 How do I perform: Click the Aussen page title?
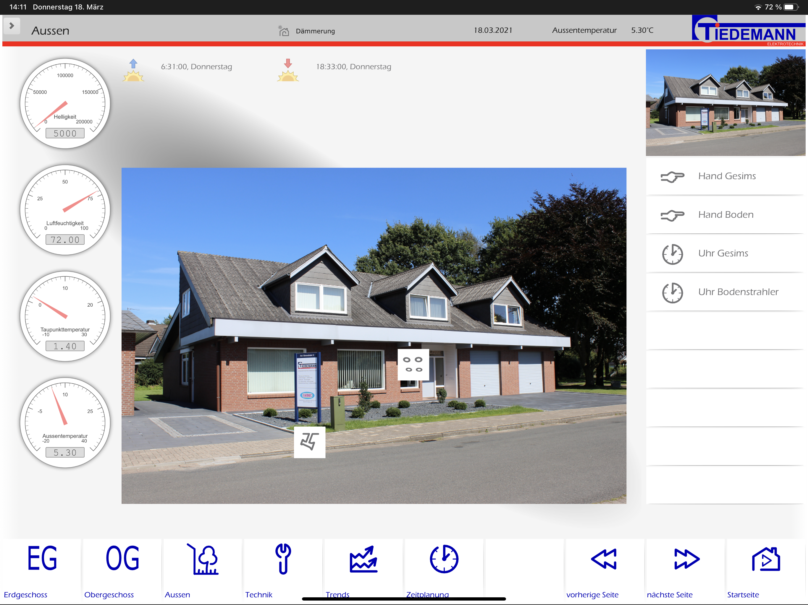click(x=50, y=31)
